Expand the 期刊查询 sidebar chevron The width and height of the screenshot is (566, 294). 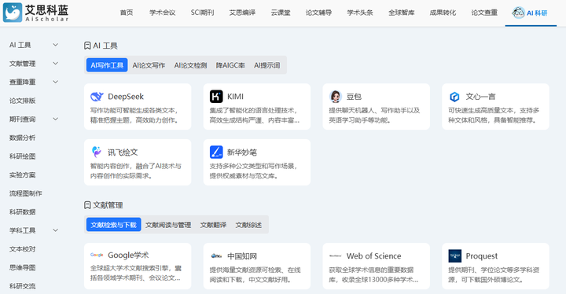[55, 119]
